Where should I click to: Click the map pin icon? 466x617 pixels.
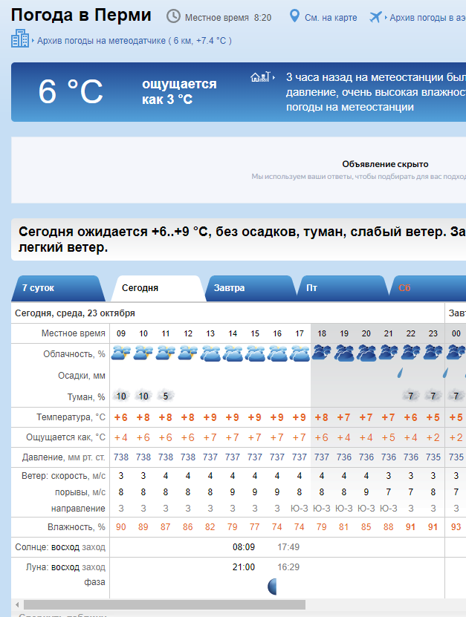[x=294, y=16]
